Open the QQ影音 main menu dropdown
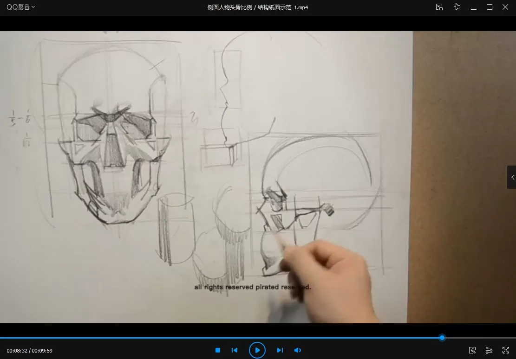This screenshot has width=516, height=359. pos(20,7)
